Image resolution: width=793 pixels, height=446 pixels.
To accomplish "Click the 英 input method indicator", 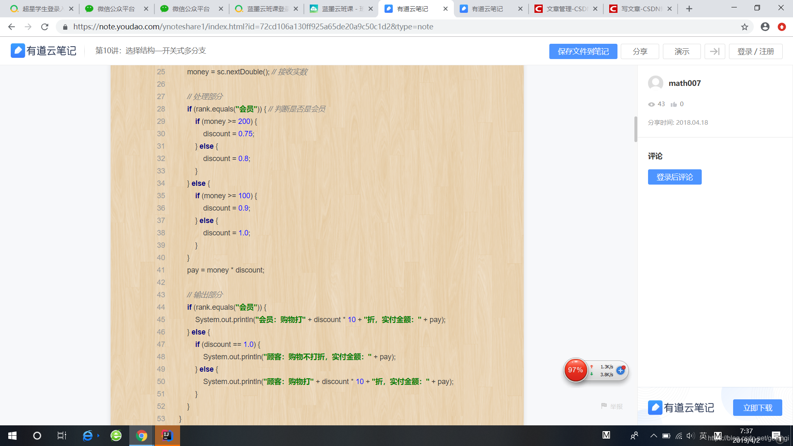I will [703, 436].
